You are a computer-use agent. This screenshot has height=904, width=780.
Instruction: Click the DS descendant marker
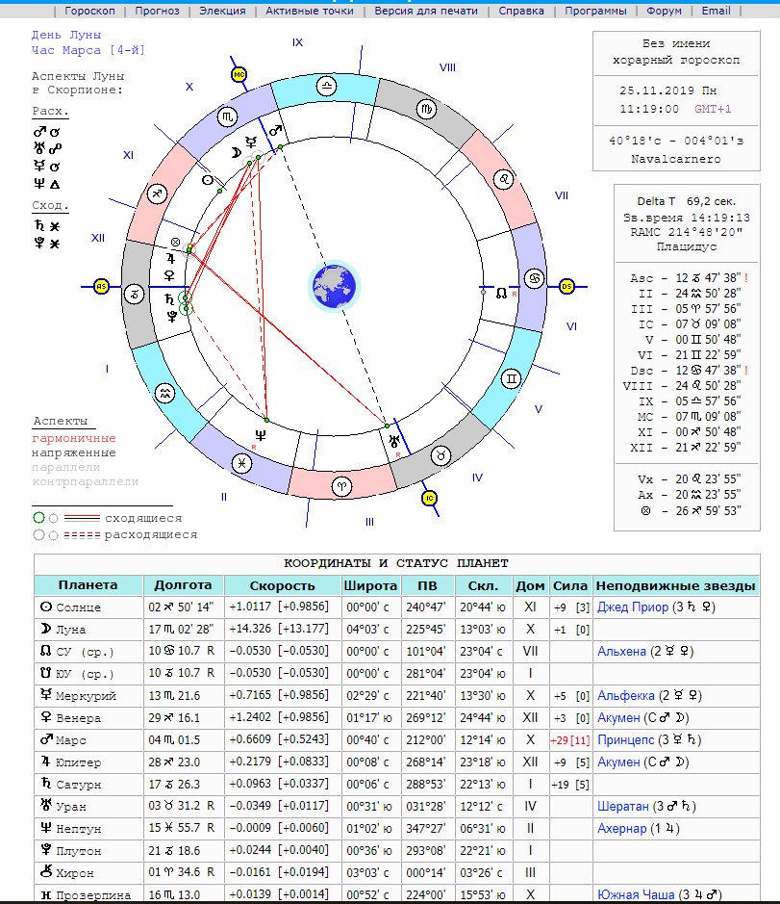pyautogui.click(x=566, y=286)
